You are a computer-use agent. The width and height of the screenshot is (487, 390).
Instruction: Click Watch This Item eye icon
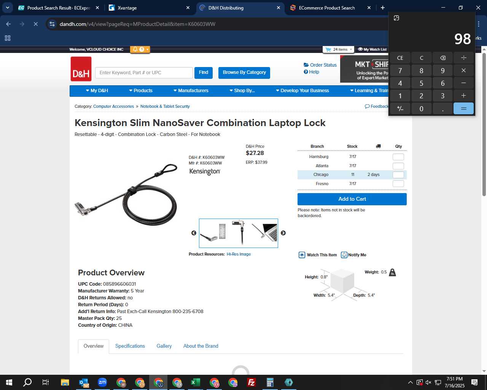(x=302, y=255)
